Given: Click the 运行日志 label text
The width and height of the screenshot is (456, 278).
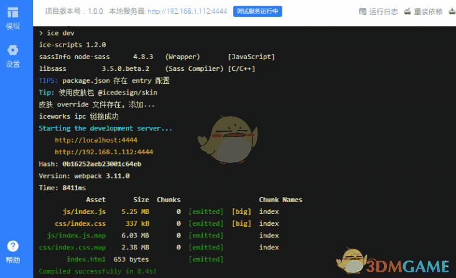Looking at the screenshot, I should 383,12.
